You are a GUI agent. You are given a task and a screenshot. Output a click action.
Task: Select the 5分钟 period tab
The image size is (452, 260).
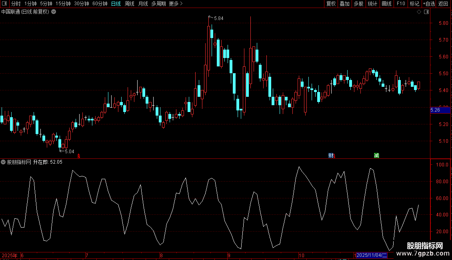tap(46, 4)
